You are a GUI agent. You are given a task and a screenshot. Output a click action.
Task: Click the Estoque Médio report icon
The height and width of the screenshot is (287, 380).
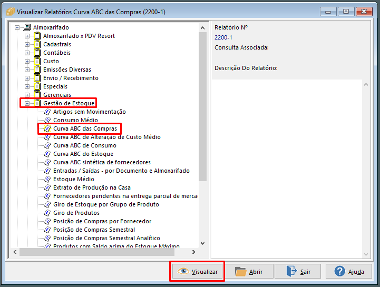47,179
